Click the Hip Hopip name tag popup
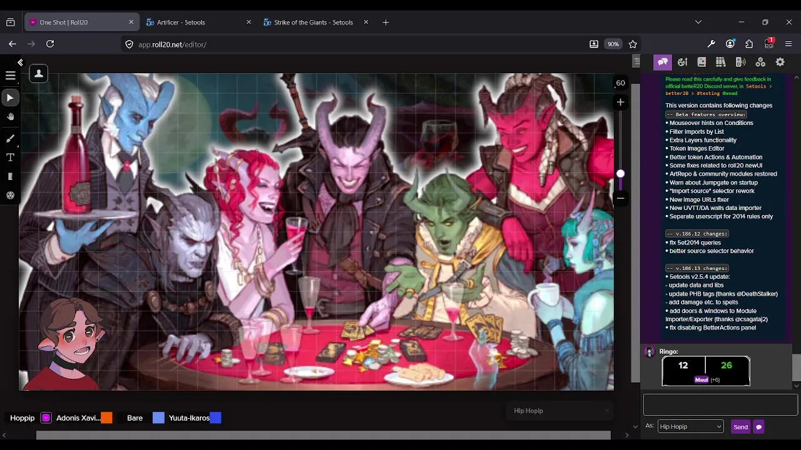 click(559, 411)
